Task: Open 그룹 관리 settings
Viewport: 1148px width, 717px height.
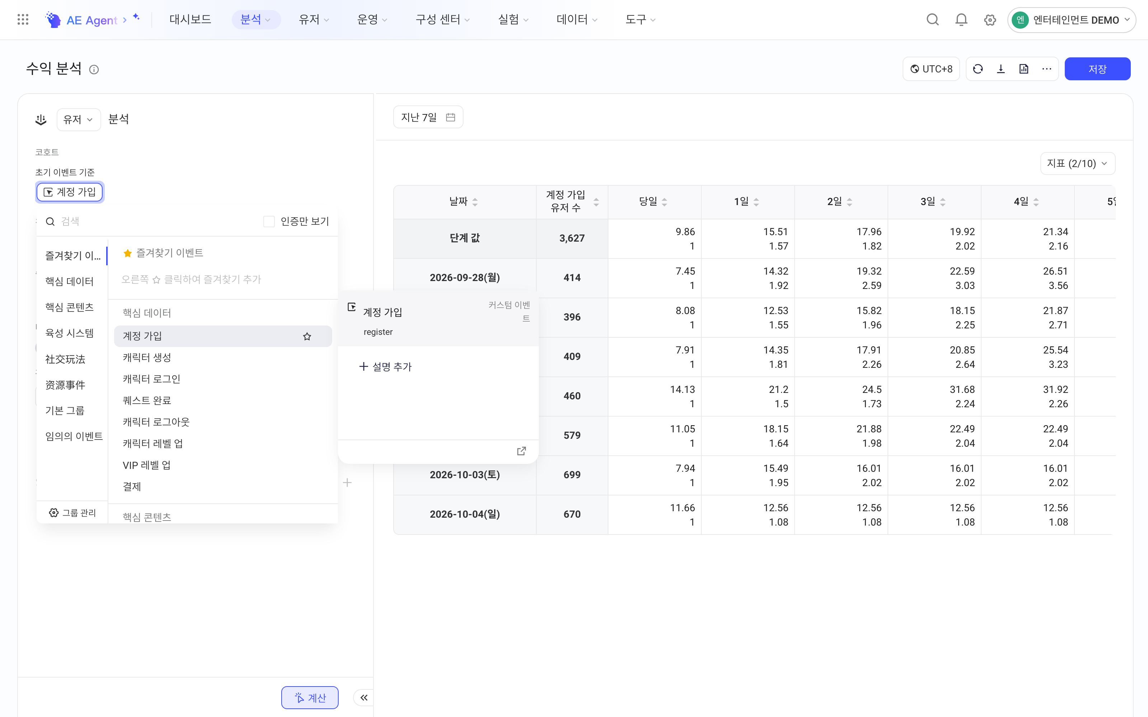Action: 72,513
